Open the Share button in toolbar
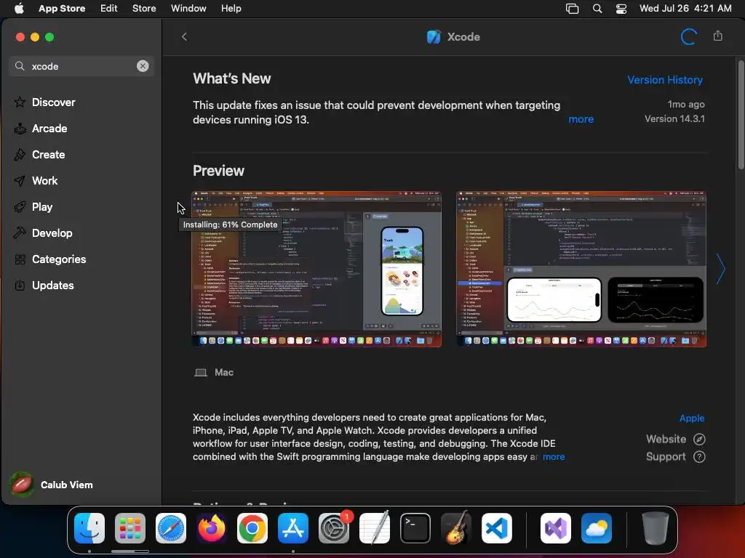 coord(718,36)
